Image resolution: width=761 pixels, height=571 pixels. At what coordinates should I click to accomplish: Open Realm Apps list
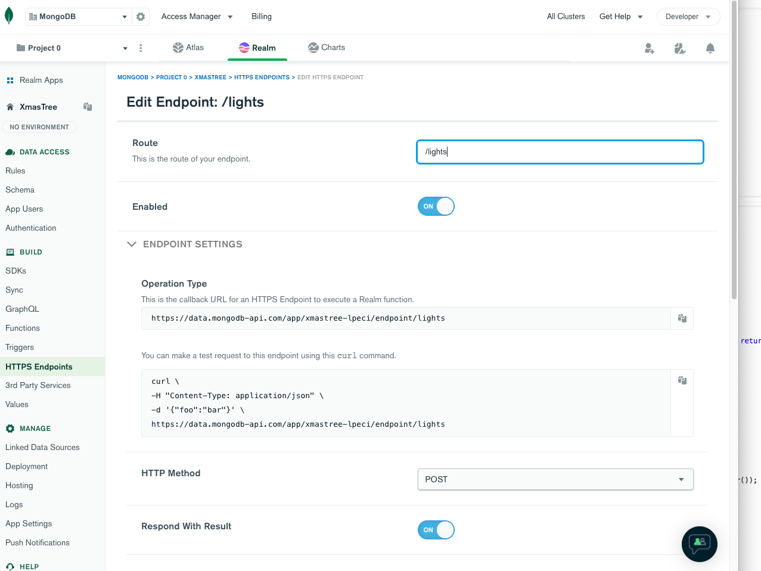tap(41, 80)
